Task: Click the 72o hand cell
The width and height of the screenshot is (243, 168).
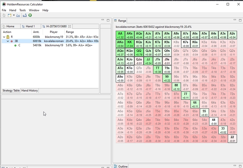Action: point(186,139)
